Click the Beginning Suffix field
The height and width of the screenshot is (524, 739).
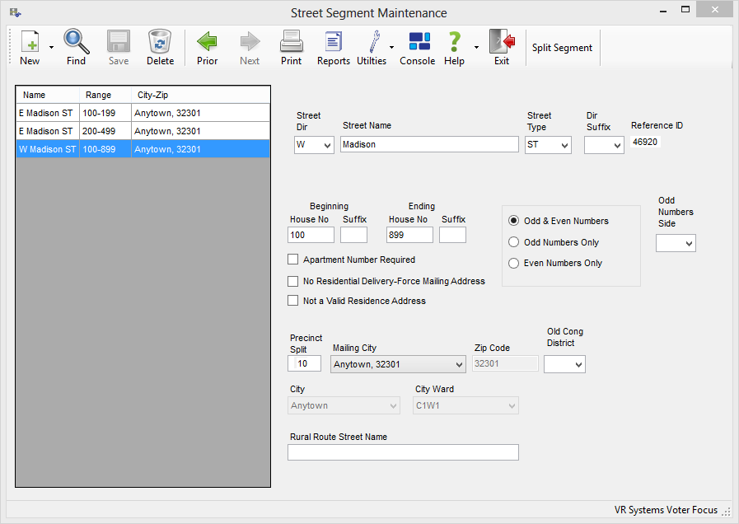pos(353,235)
